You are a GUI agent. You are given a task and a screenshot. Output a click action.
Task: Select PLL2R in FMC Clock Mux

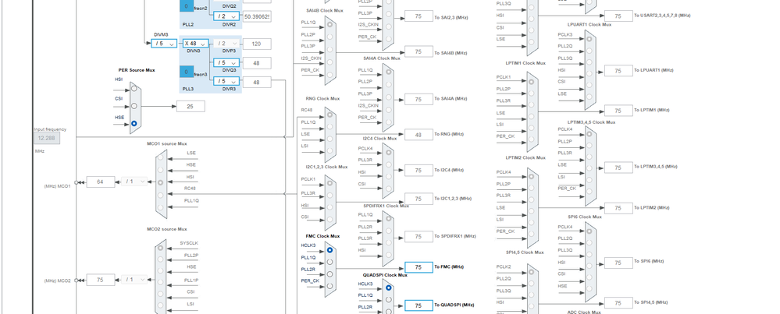pyautogui.click(x=329, y=273)
